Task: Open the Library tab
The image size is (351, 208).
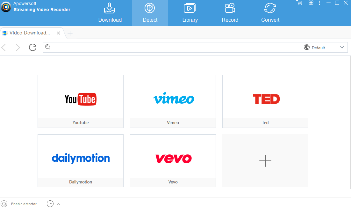Action: pyautogui.click(x=190, y=13)
